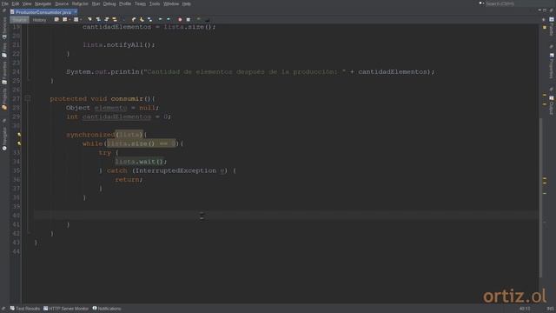This screenshot has height=313, width=556.
Task: Click the Last Edit toolbar icon
Action: 56,19
